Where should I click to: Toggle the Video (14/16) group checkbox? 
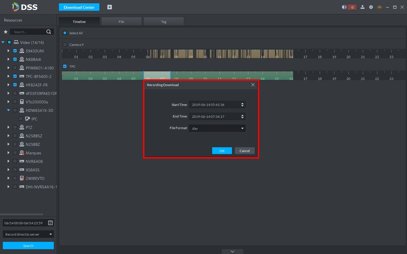click(x=9, y=42)
